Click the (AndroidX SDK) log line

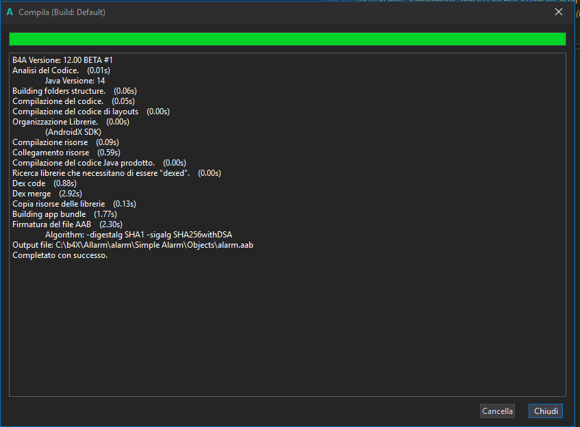pos(75,132)
